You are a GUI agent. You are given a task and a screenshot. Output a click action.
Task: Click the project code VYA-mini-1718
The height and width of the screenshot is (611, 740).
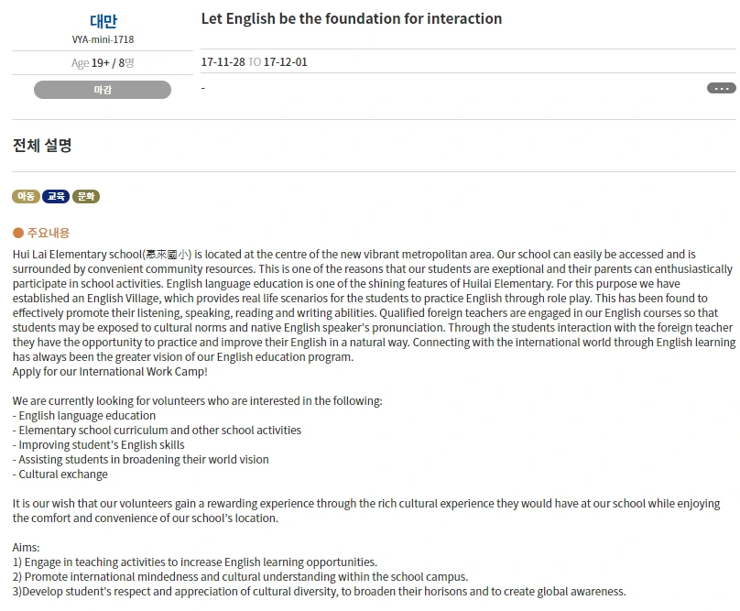coord(103,39)
